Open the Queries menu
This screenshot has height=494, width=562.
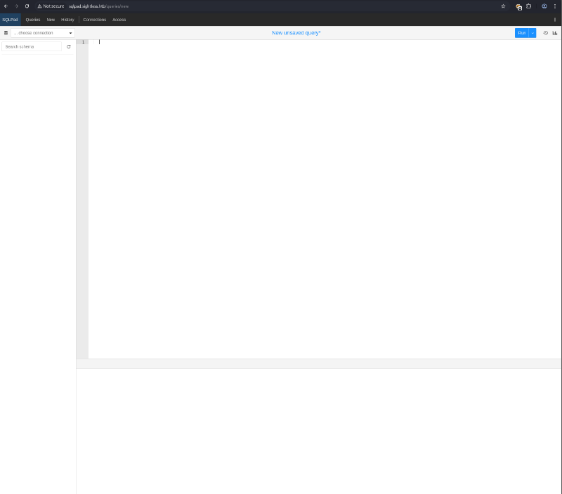tap(32, 20)
